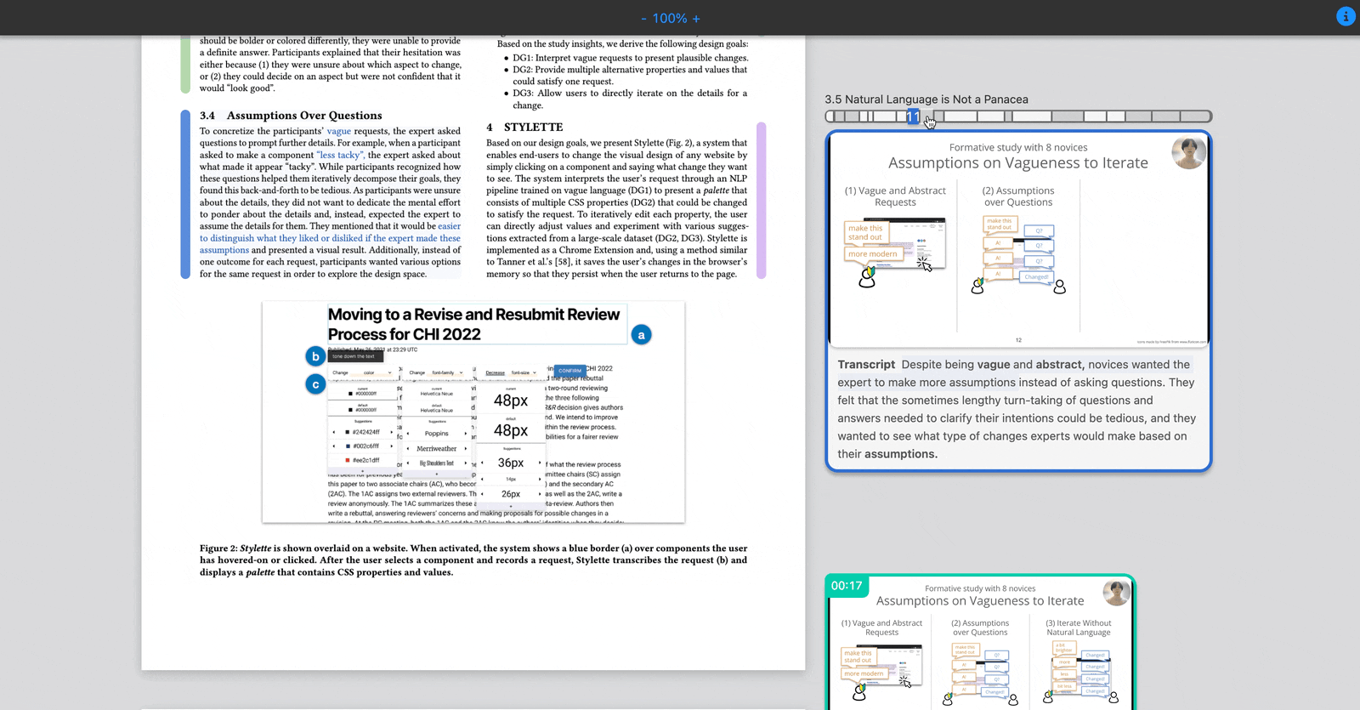Click the Transcript text under the slide

[1017, 409]
